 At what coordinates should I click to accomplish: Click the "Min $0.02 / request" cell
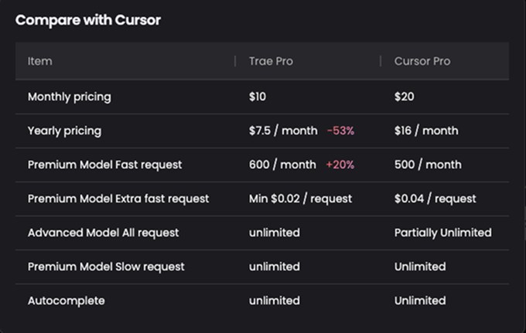click(x=300, y=199)
